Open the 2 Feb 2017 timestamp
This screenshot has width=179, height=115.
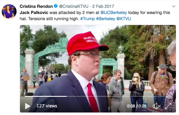pyautogui.click(x=103, y=6)
